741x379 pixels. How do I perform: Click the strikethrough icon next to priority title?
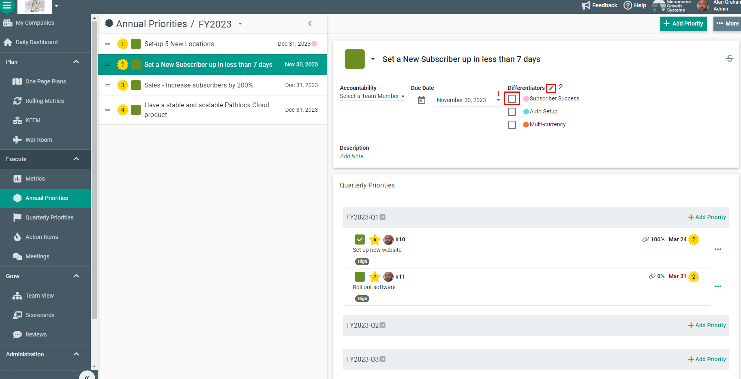(730, 59)
